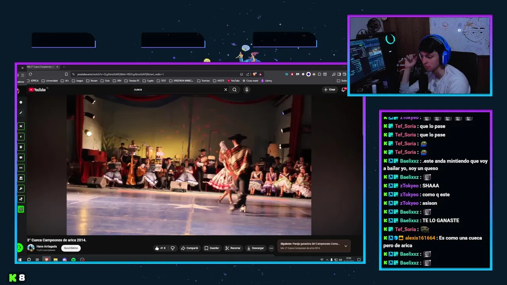The width and height of the screenshot is (507, 285).
Task: Click the music note media control icon
Action: (x=334, y=74)
